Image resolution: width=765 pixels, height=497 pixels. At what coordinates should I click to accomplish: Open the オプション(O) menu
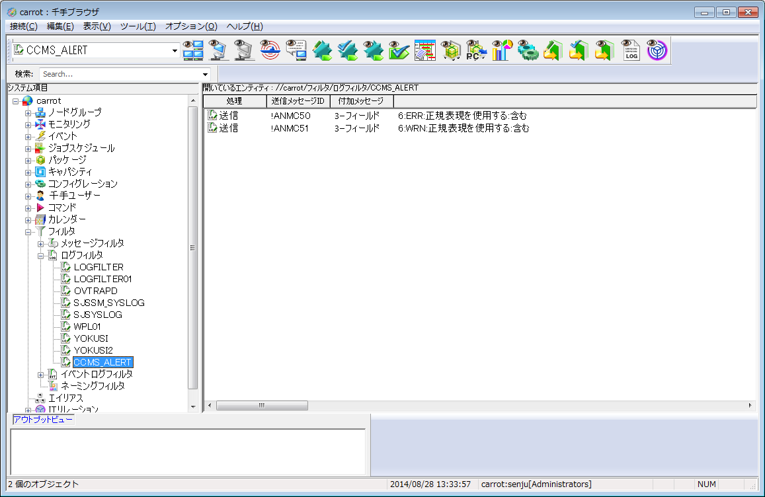point(191,26)
